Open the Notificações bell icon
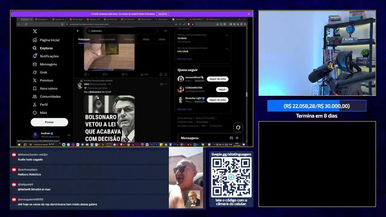Image resolution: width=386 pixels, height=217 pixels. point(35,56)
